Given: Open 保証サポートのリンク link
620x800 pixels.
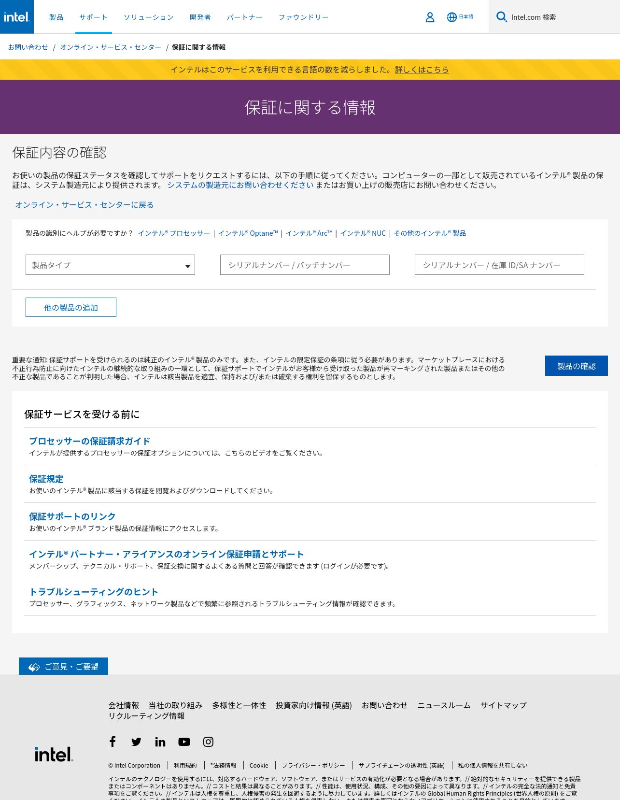Looking at the screenshot, I should [x=72, y=516].
